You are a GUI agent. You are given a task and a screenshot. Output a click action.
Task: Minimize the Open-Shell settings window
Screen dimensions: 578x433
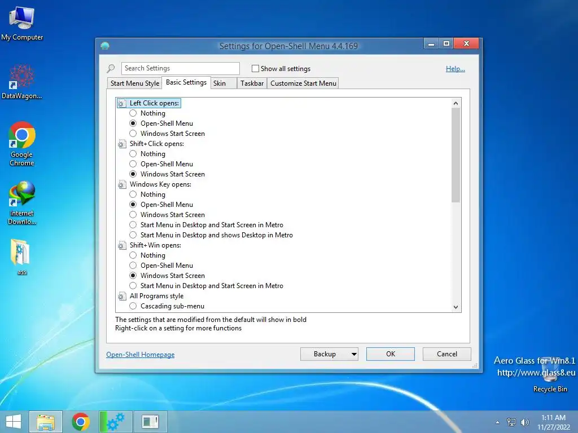pyautogui.click(x=431, y=43)
